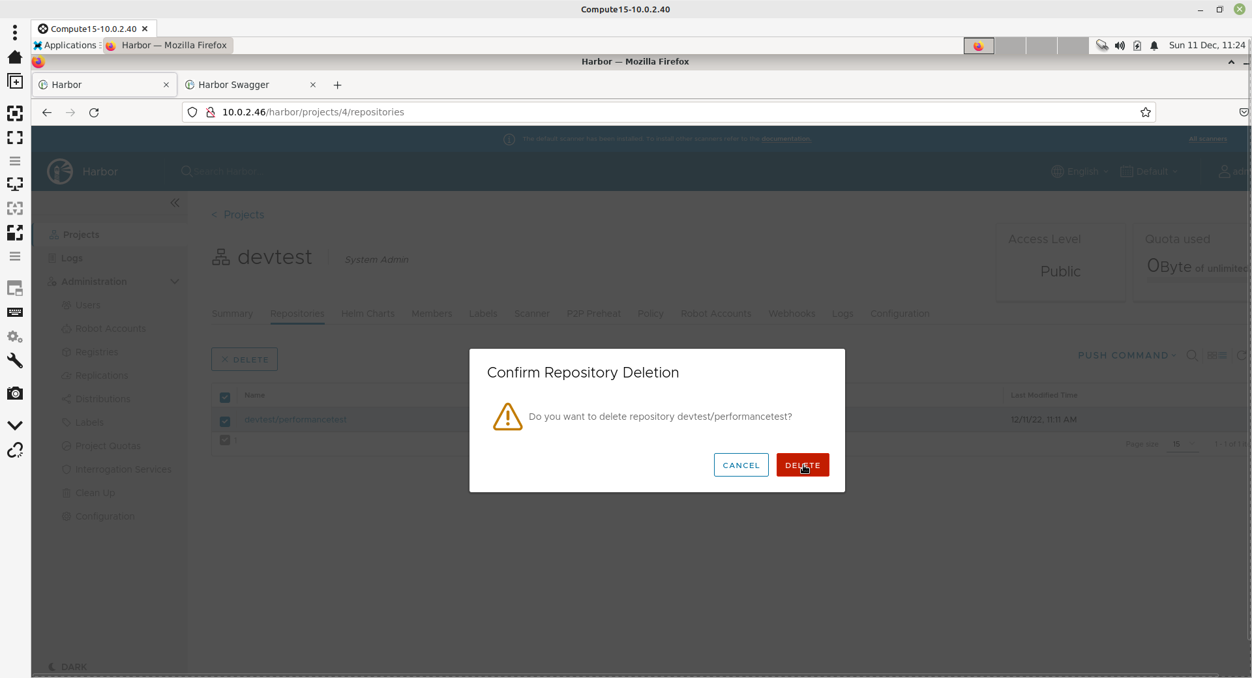Image resolution: width=1252 pixels, height=678 pixels.
Task: Collapse the Administration section chevron
Action: coord(175,282)
